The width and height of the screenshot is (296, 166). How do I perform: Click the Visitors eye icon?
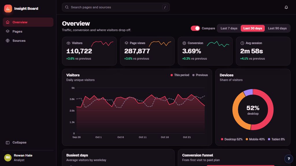[x=68, y=43]
